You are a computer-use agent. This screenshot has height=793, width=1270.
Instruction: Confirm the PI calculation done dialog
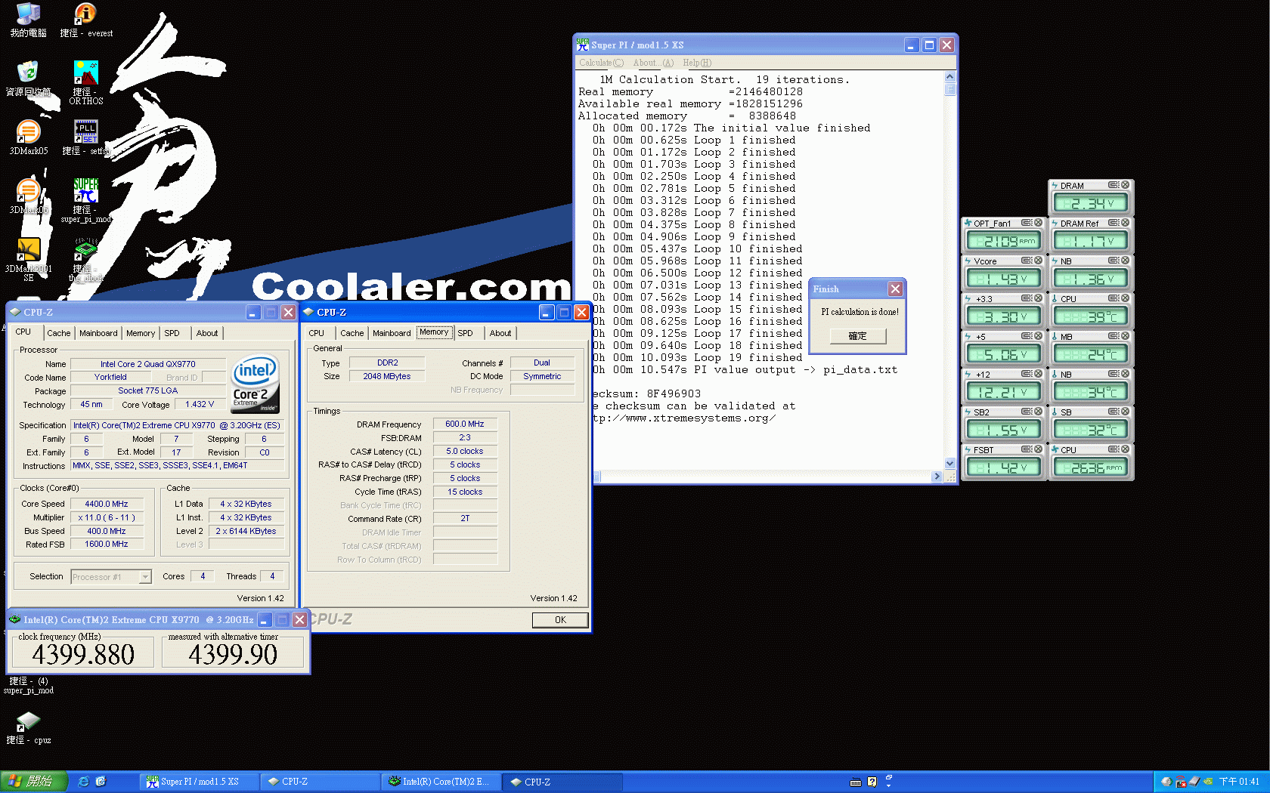857,336
